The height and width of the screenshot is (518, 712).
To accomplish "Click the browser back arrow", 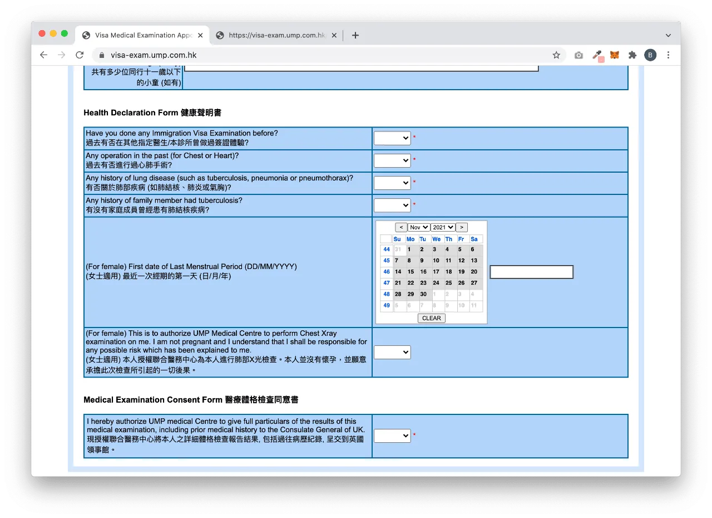I will click(44, 55).
